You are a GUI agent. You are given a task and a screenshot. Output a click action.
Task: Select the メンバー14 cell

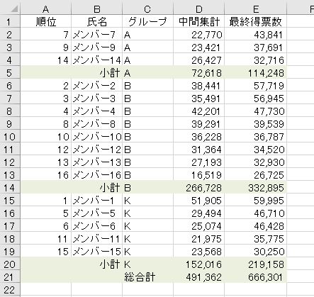point(97,60)
